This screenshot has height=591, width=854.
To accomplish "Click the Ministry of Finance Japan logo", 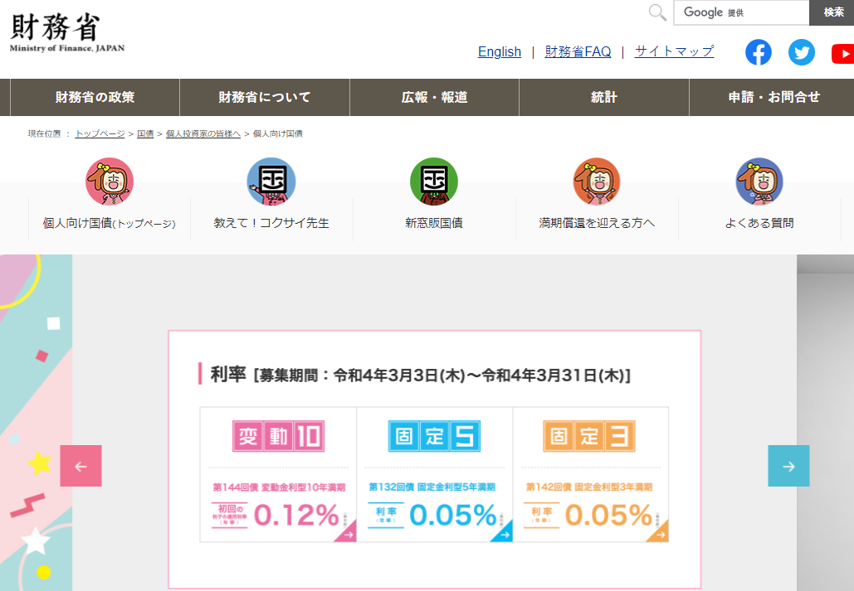I will [67, 32].
